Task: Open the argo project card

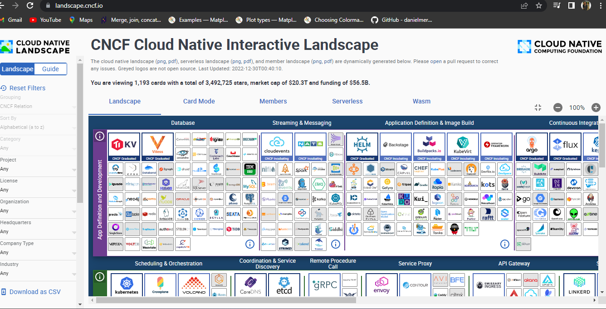Action: (x=532, y=147)
